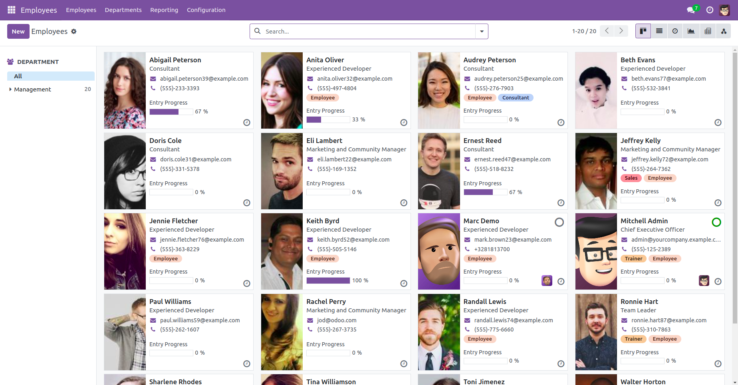Click Keith Byrd's phone (555)-505-5146
The width and height of the screenshot is (738, 385).
pyautogui.click(x=337, y=249)
